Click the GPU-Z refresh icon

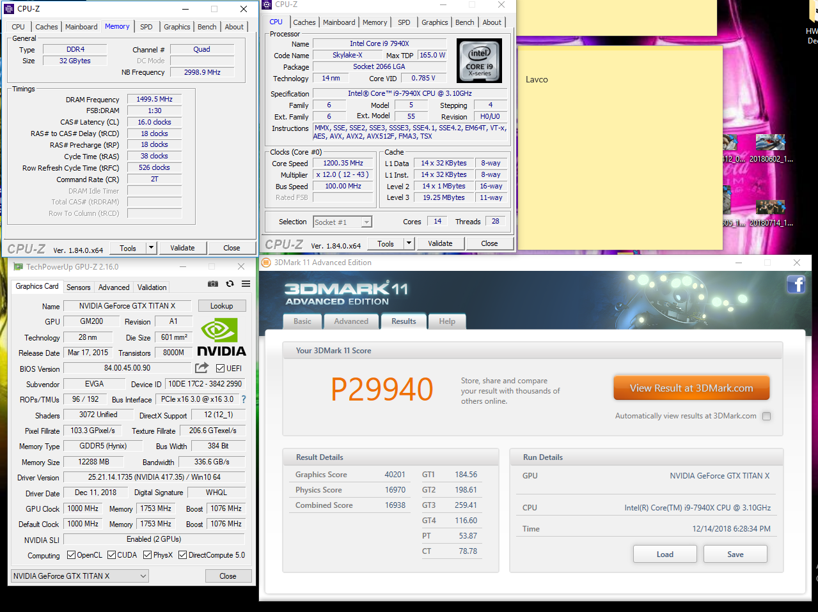point(230,284)
